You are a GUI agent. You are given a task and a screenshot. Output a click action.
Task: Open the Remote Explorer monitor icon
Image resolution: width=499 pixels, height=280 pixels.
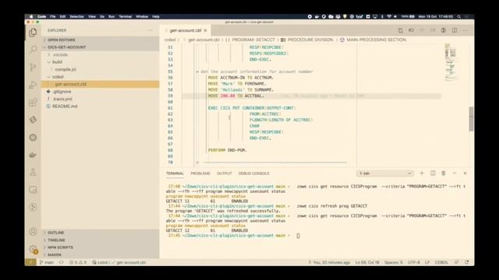point(33,190)
